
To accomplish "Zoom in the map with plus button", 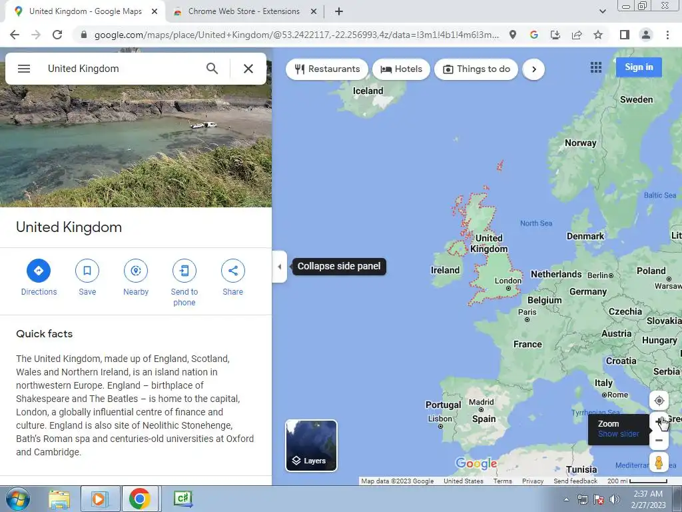I will [x=659, y=421].
